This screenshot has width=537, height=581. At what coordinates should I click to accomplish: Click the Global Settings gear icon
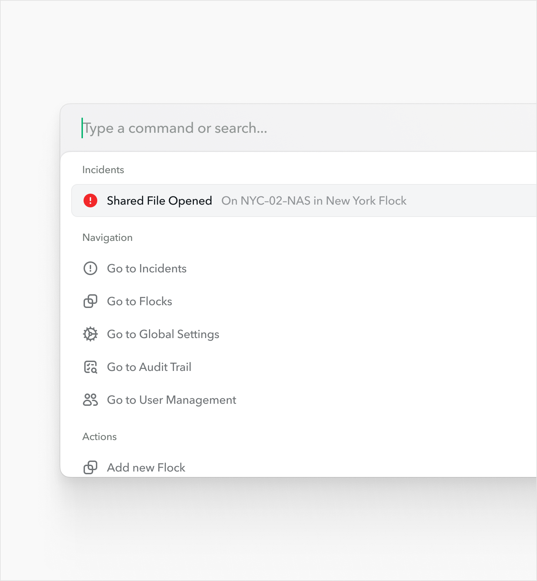90,334
